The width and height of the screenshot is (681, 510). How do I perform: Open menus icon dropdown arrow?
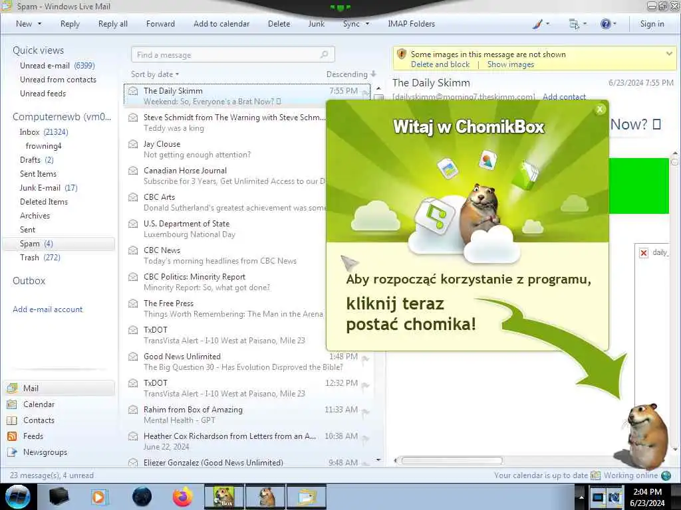point(585,24)
